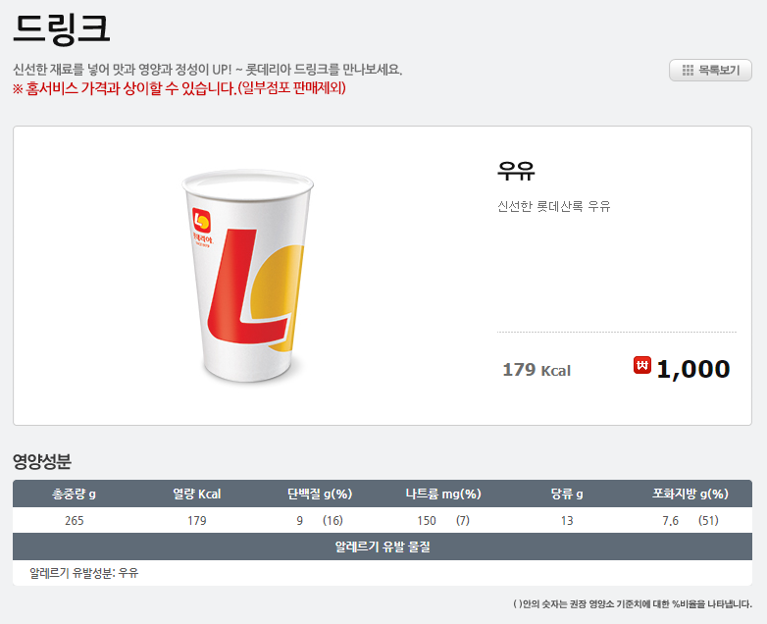Click the Lotteria logo on the cup

201,221
